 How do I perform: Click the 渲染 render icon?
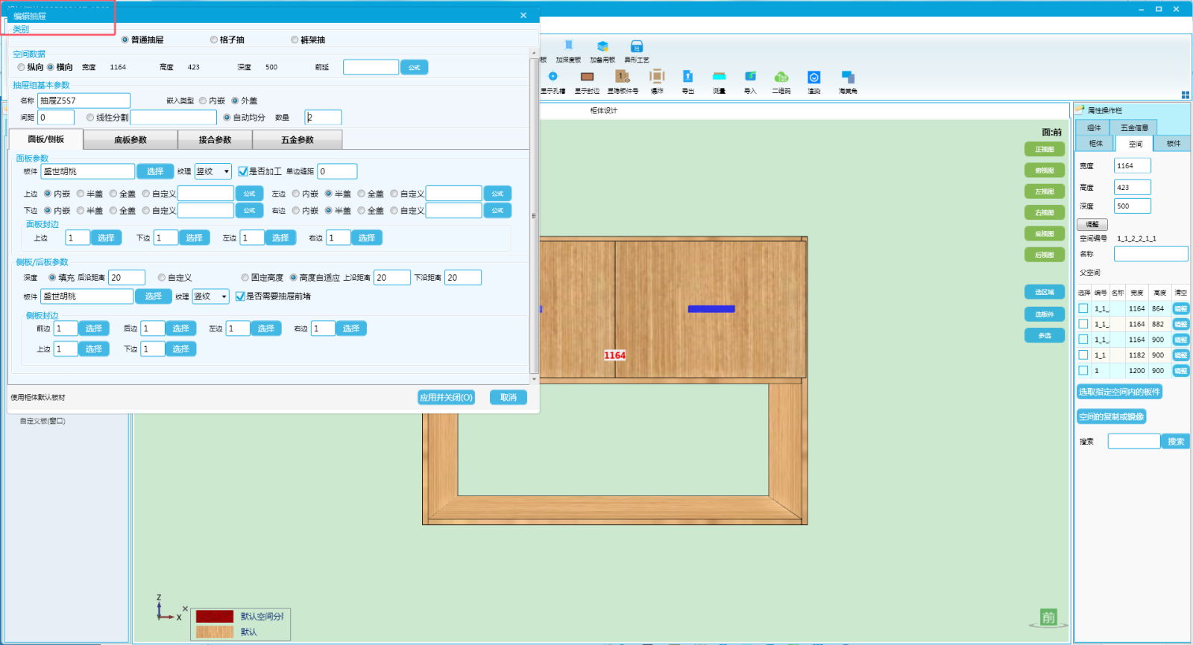[813, 77]
